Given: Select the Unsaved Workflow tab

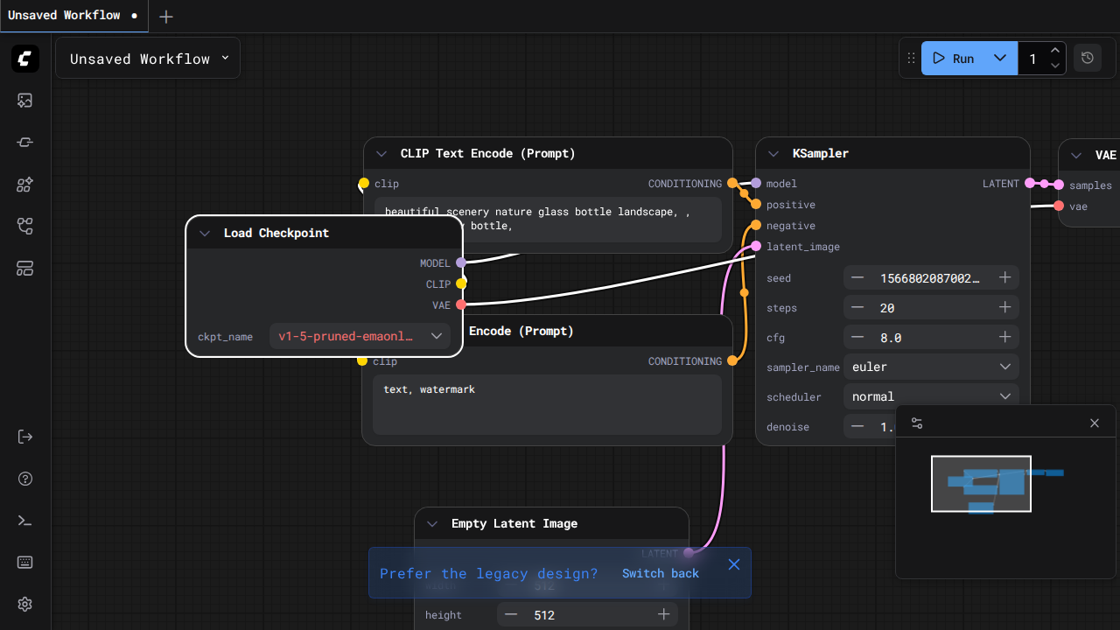Looking at the screenshot, I should [64, 16].
